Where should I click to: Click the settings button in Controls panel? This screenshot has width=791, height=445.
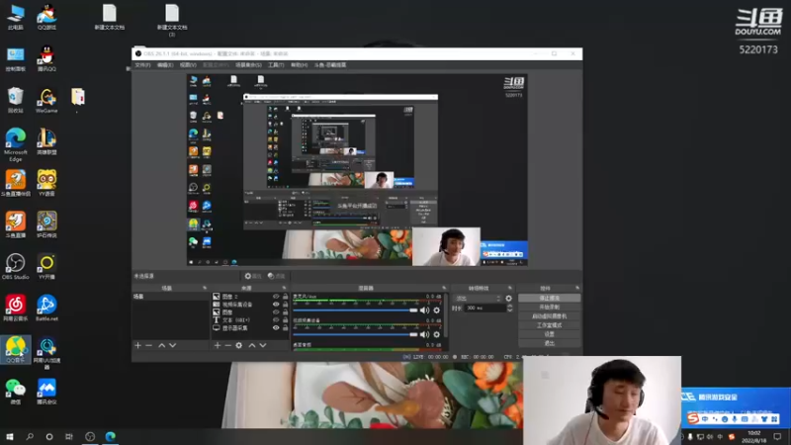point(550,334)
